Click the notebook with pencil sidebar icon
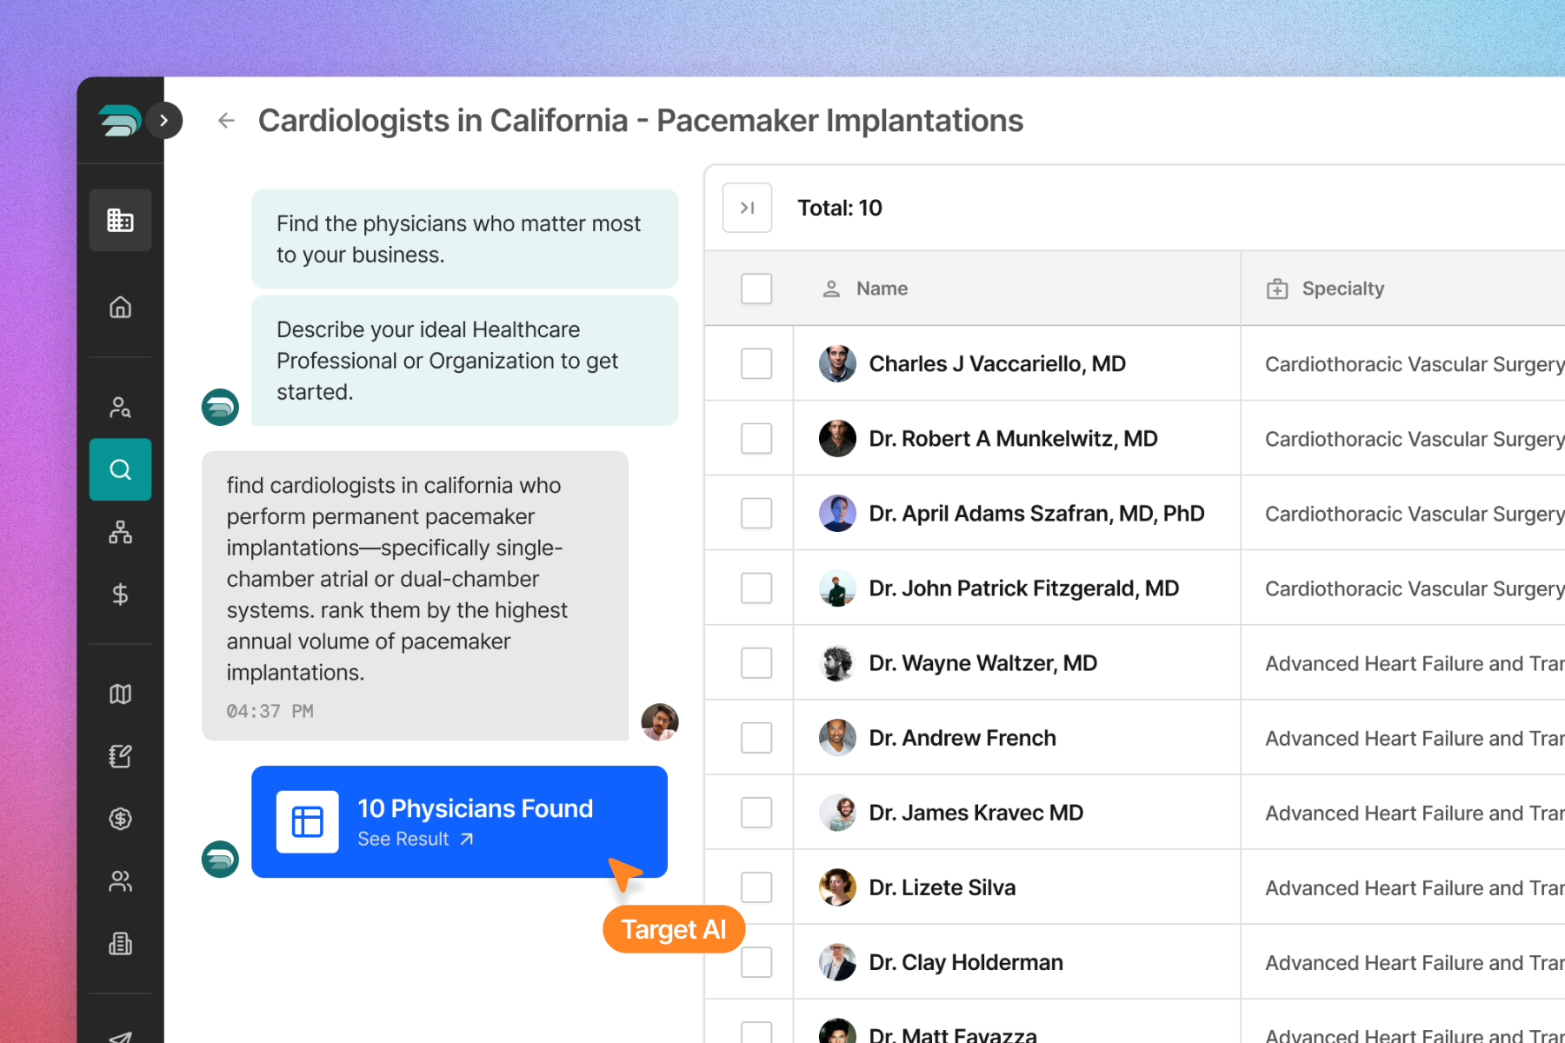The image size is (1565, 1043). (x=120, y=756)
